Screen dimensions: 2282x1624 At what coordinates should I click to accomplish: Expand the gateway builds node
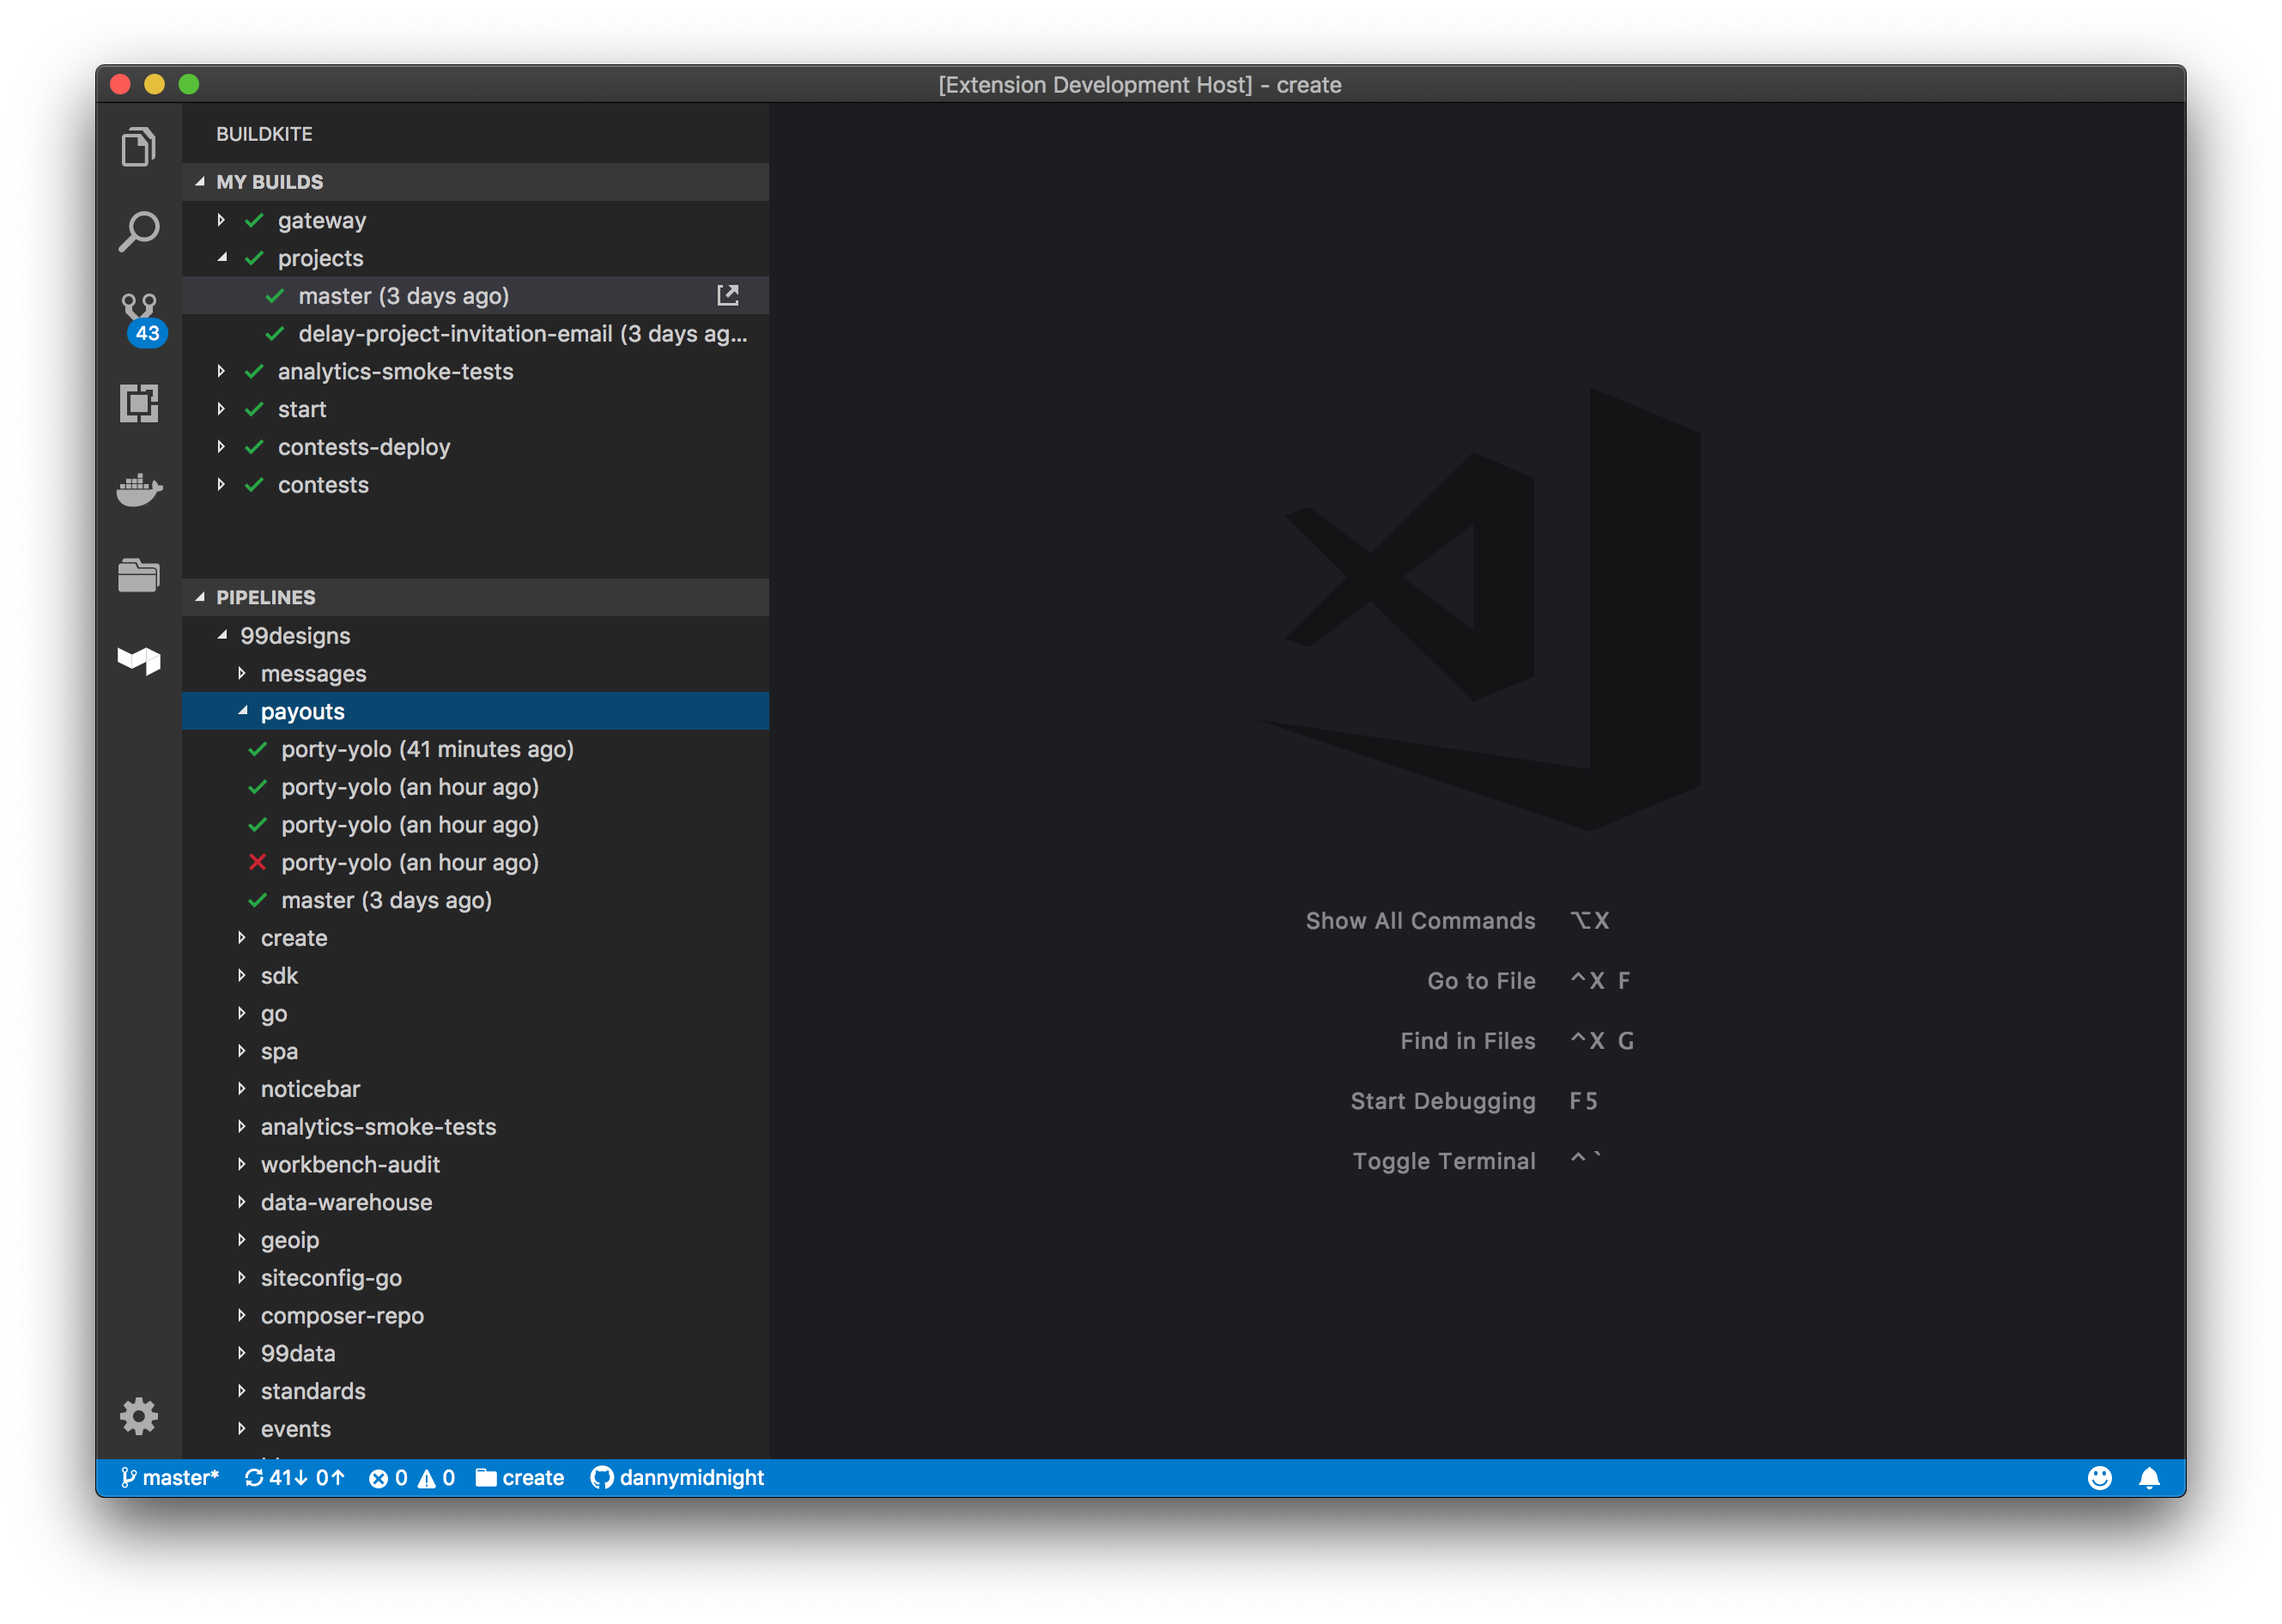[221, 220]
